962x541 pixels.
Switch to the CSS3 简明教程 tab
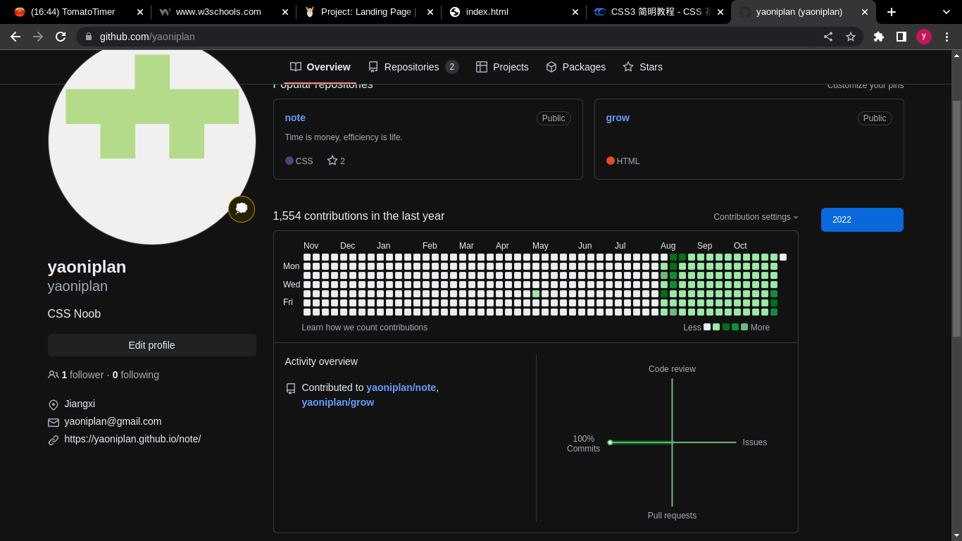[x=658, y=12]
